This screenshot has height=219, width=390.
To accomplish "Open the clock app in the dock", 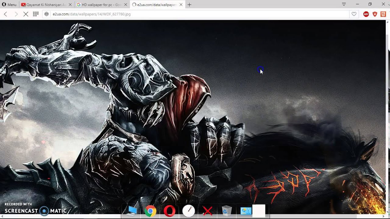I will coord(189,211).
